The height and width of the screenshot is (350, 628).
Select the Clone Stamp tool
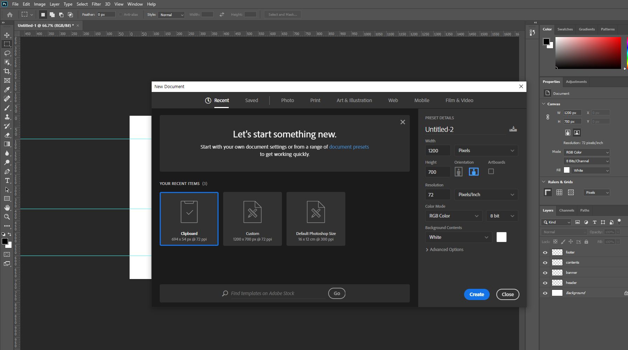[x=7, y=117]
